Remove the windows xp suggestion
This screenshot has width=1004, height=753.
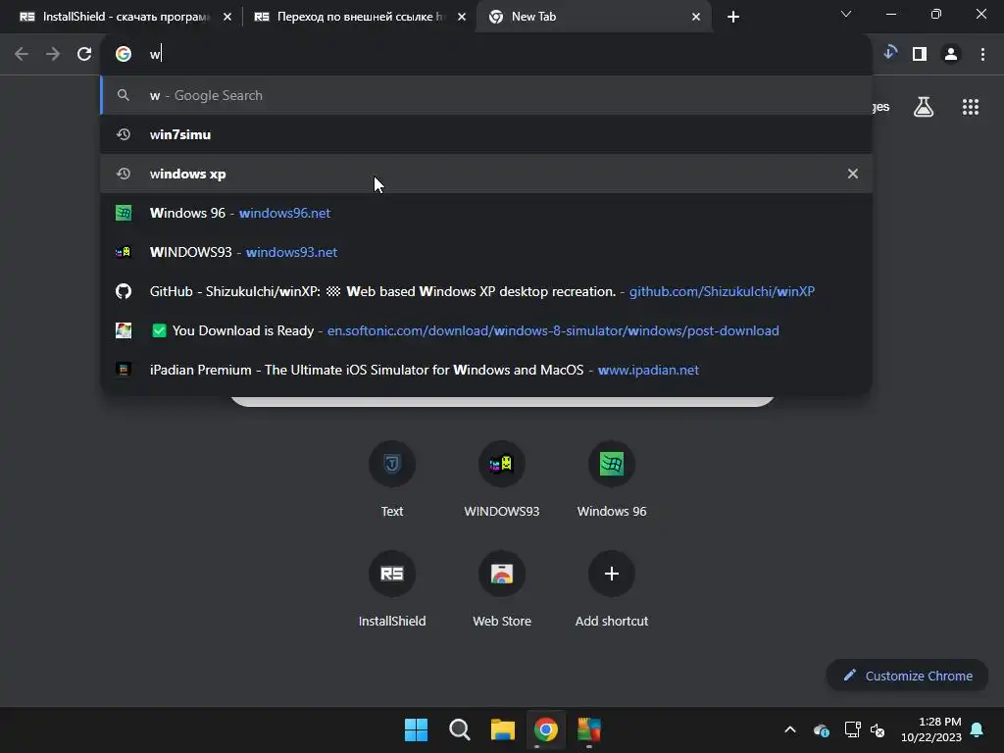(x=852, y=174)
